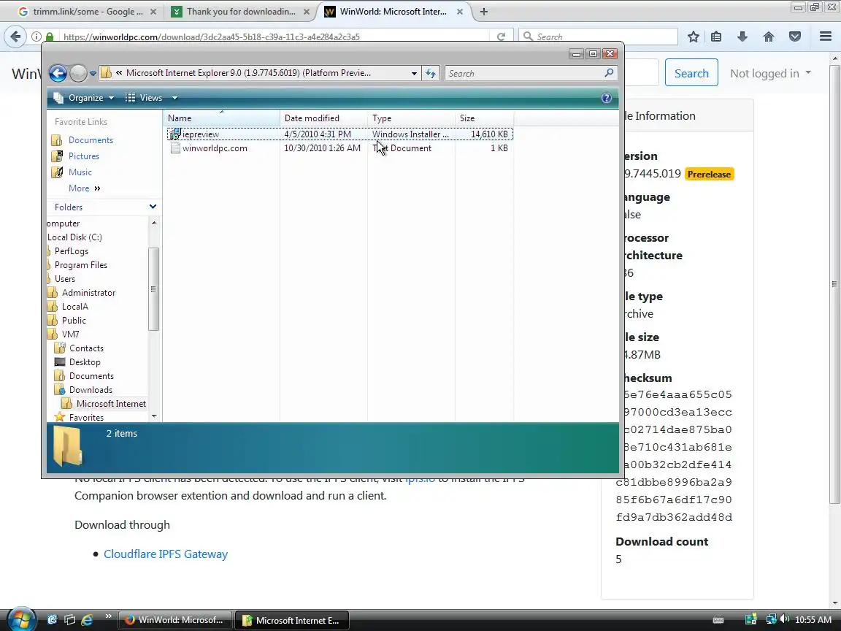Open a new Firefox tab
This screenshot has width=841, height=631.
(484, 11)
